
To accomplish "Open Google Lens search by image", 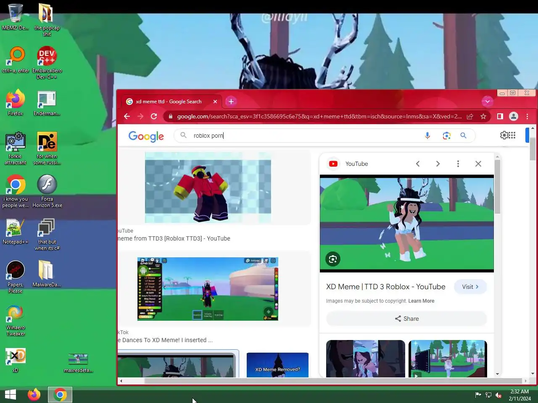I will tap(446, 136).
